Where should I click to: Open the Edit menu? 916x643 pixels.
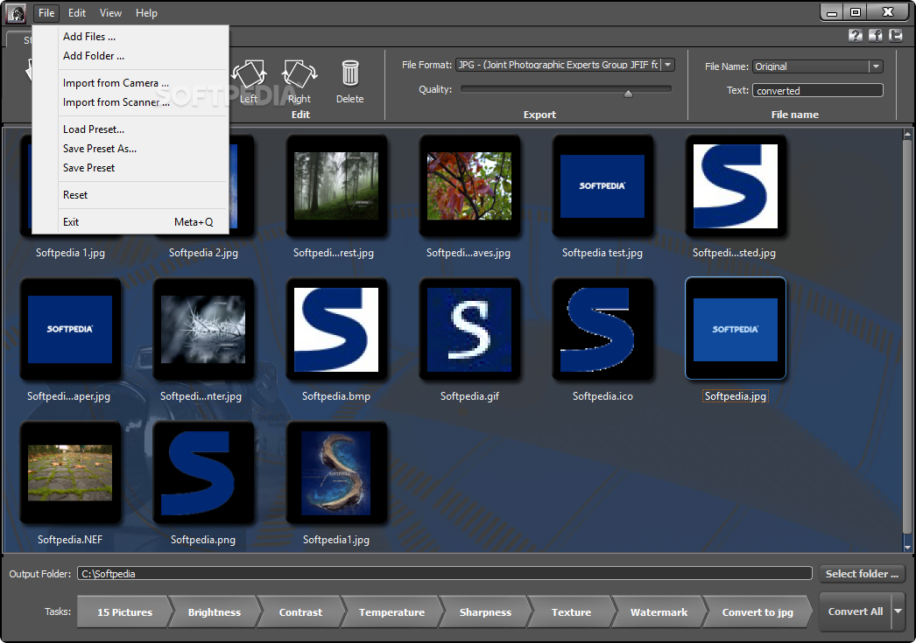[77, 13]
